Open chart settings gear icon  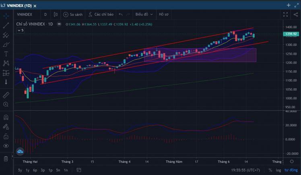pos(292,162)
